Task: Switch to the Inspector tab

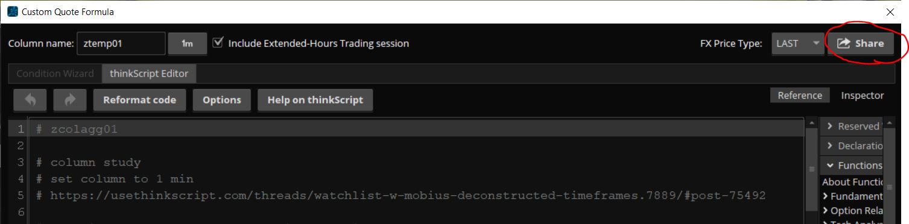Action: click(x=862, y=95)
